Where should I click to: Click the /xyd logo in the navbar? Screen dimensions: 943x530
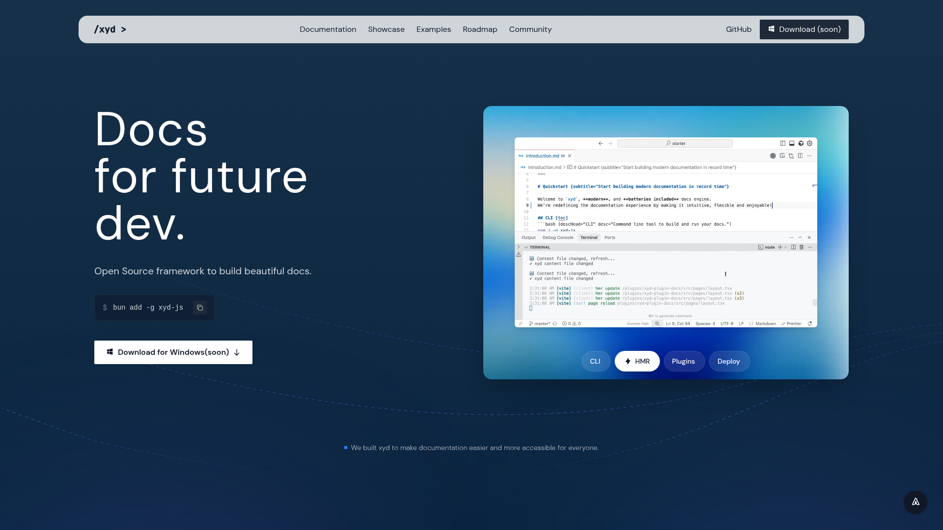[110, 29]
